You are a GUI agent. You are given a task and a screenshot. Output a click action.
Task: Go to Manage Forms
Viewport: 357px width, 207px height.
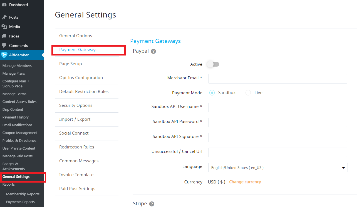pos(14,94)
